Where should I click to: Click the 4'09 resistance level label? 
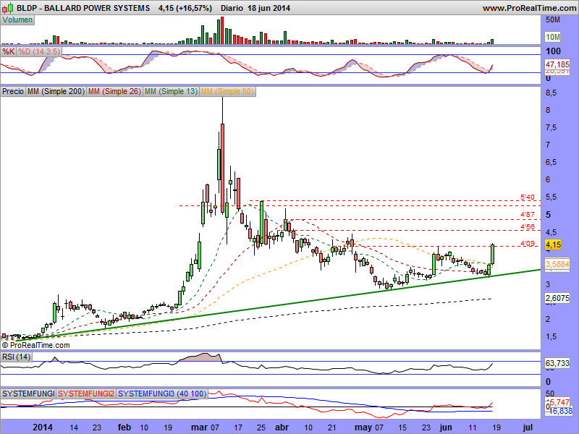[x=528, y=243]
